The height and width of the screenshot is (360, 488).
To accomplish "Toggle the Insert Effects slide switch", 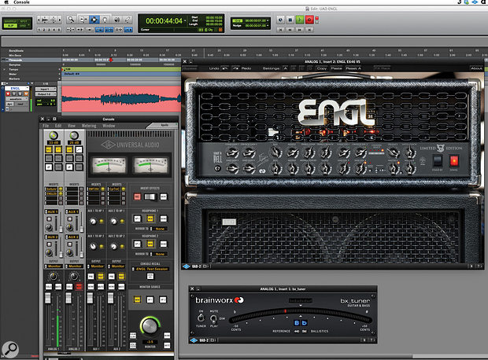I will click(150, 197).
